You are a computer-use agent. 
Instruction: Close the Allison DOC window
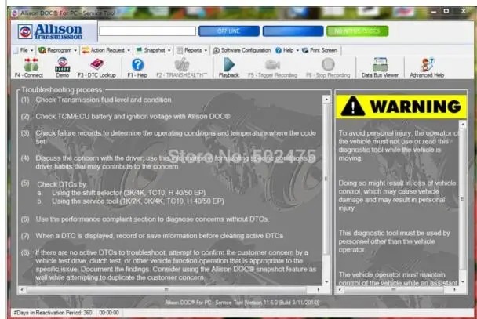[464, 11]
